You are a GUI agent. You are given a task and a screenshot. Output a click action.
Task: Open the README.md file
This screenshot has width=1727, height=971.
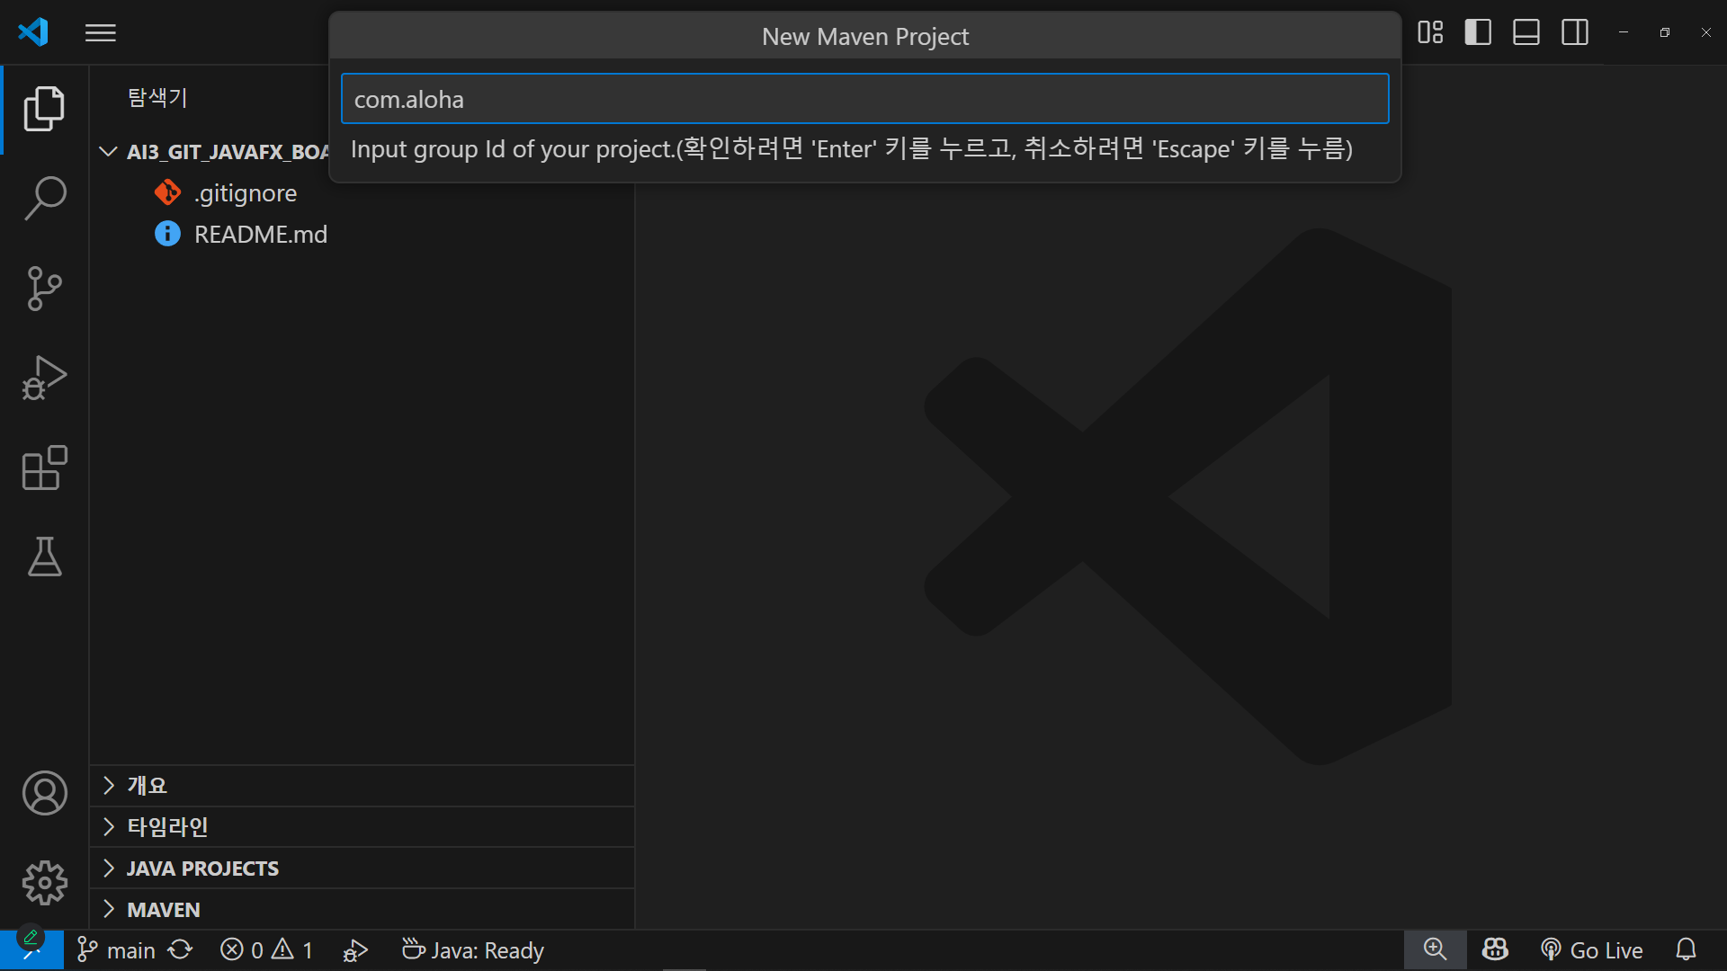(260, 235)
